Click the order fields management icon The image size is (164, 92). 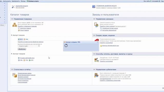[101, 28]
